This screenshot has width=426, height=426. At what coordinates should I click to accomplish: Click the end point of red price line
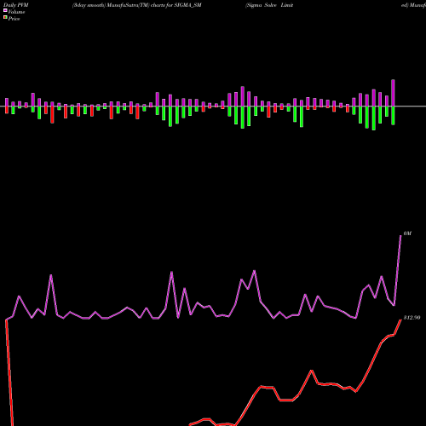click(400, 319)
